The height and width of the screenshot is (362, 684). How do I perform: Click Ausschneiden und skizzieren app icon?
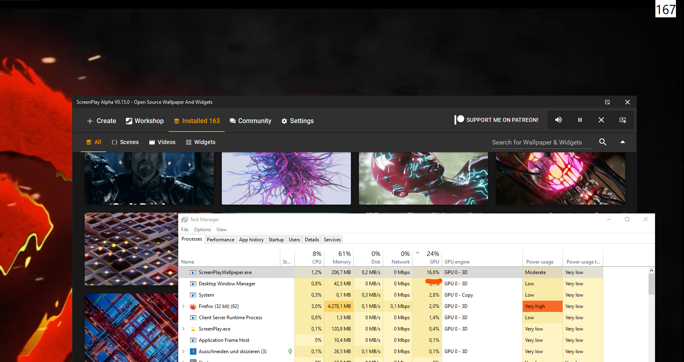tap(193, 352)
